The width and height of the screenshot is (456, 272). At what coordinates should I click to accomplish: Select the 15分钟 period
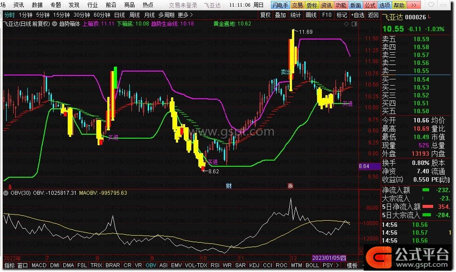pyautogui.click(x=62, y=15)
